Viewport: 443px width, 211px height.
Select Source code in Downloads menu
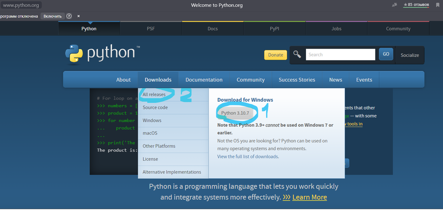173,108
